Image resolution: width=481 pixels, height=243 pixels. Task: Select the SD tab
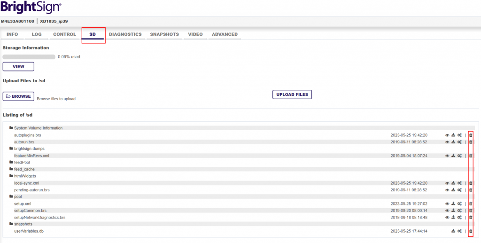point(93,34)
